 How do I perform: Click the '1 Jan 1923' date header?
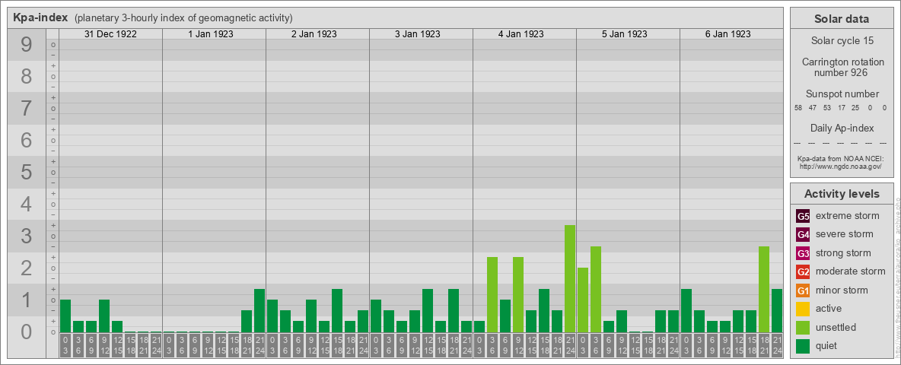point(211,34)
